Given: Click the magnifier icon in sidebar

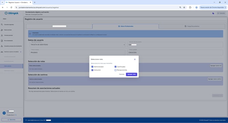Looking at the screenshot, I should pos(2,25).
